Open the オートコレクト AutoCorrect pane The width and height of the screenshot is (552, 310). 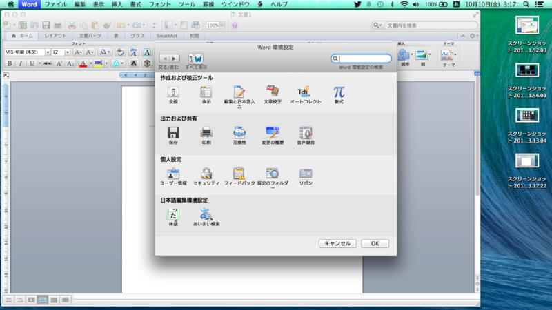(x=306, y=94)
